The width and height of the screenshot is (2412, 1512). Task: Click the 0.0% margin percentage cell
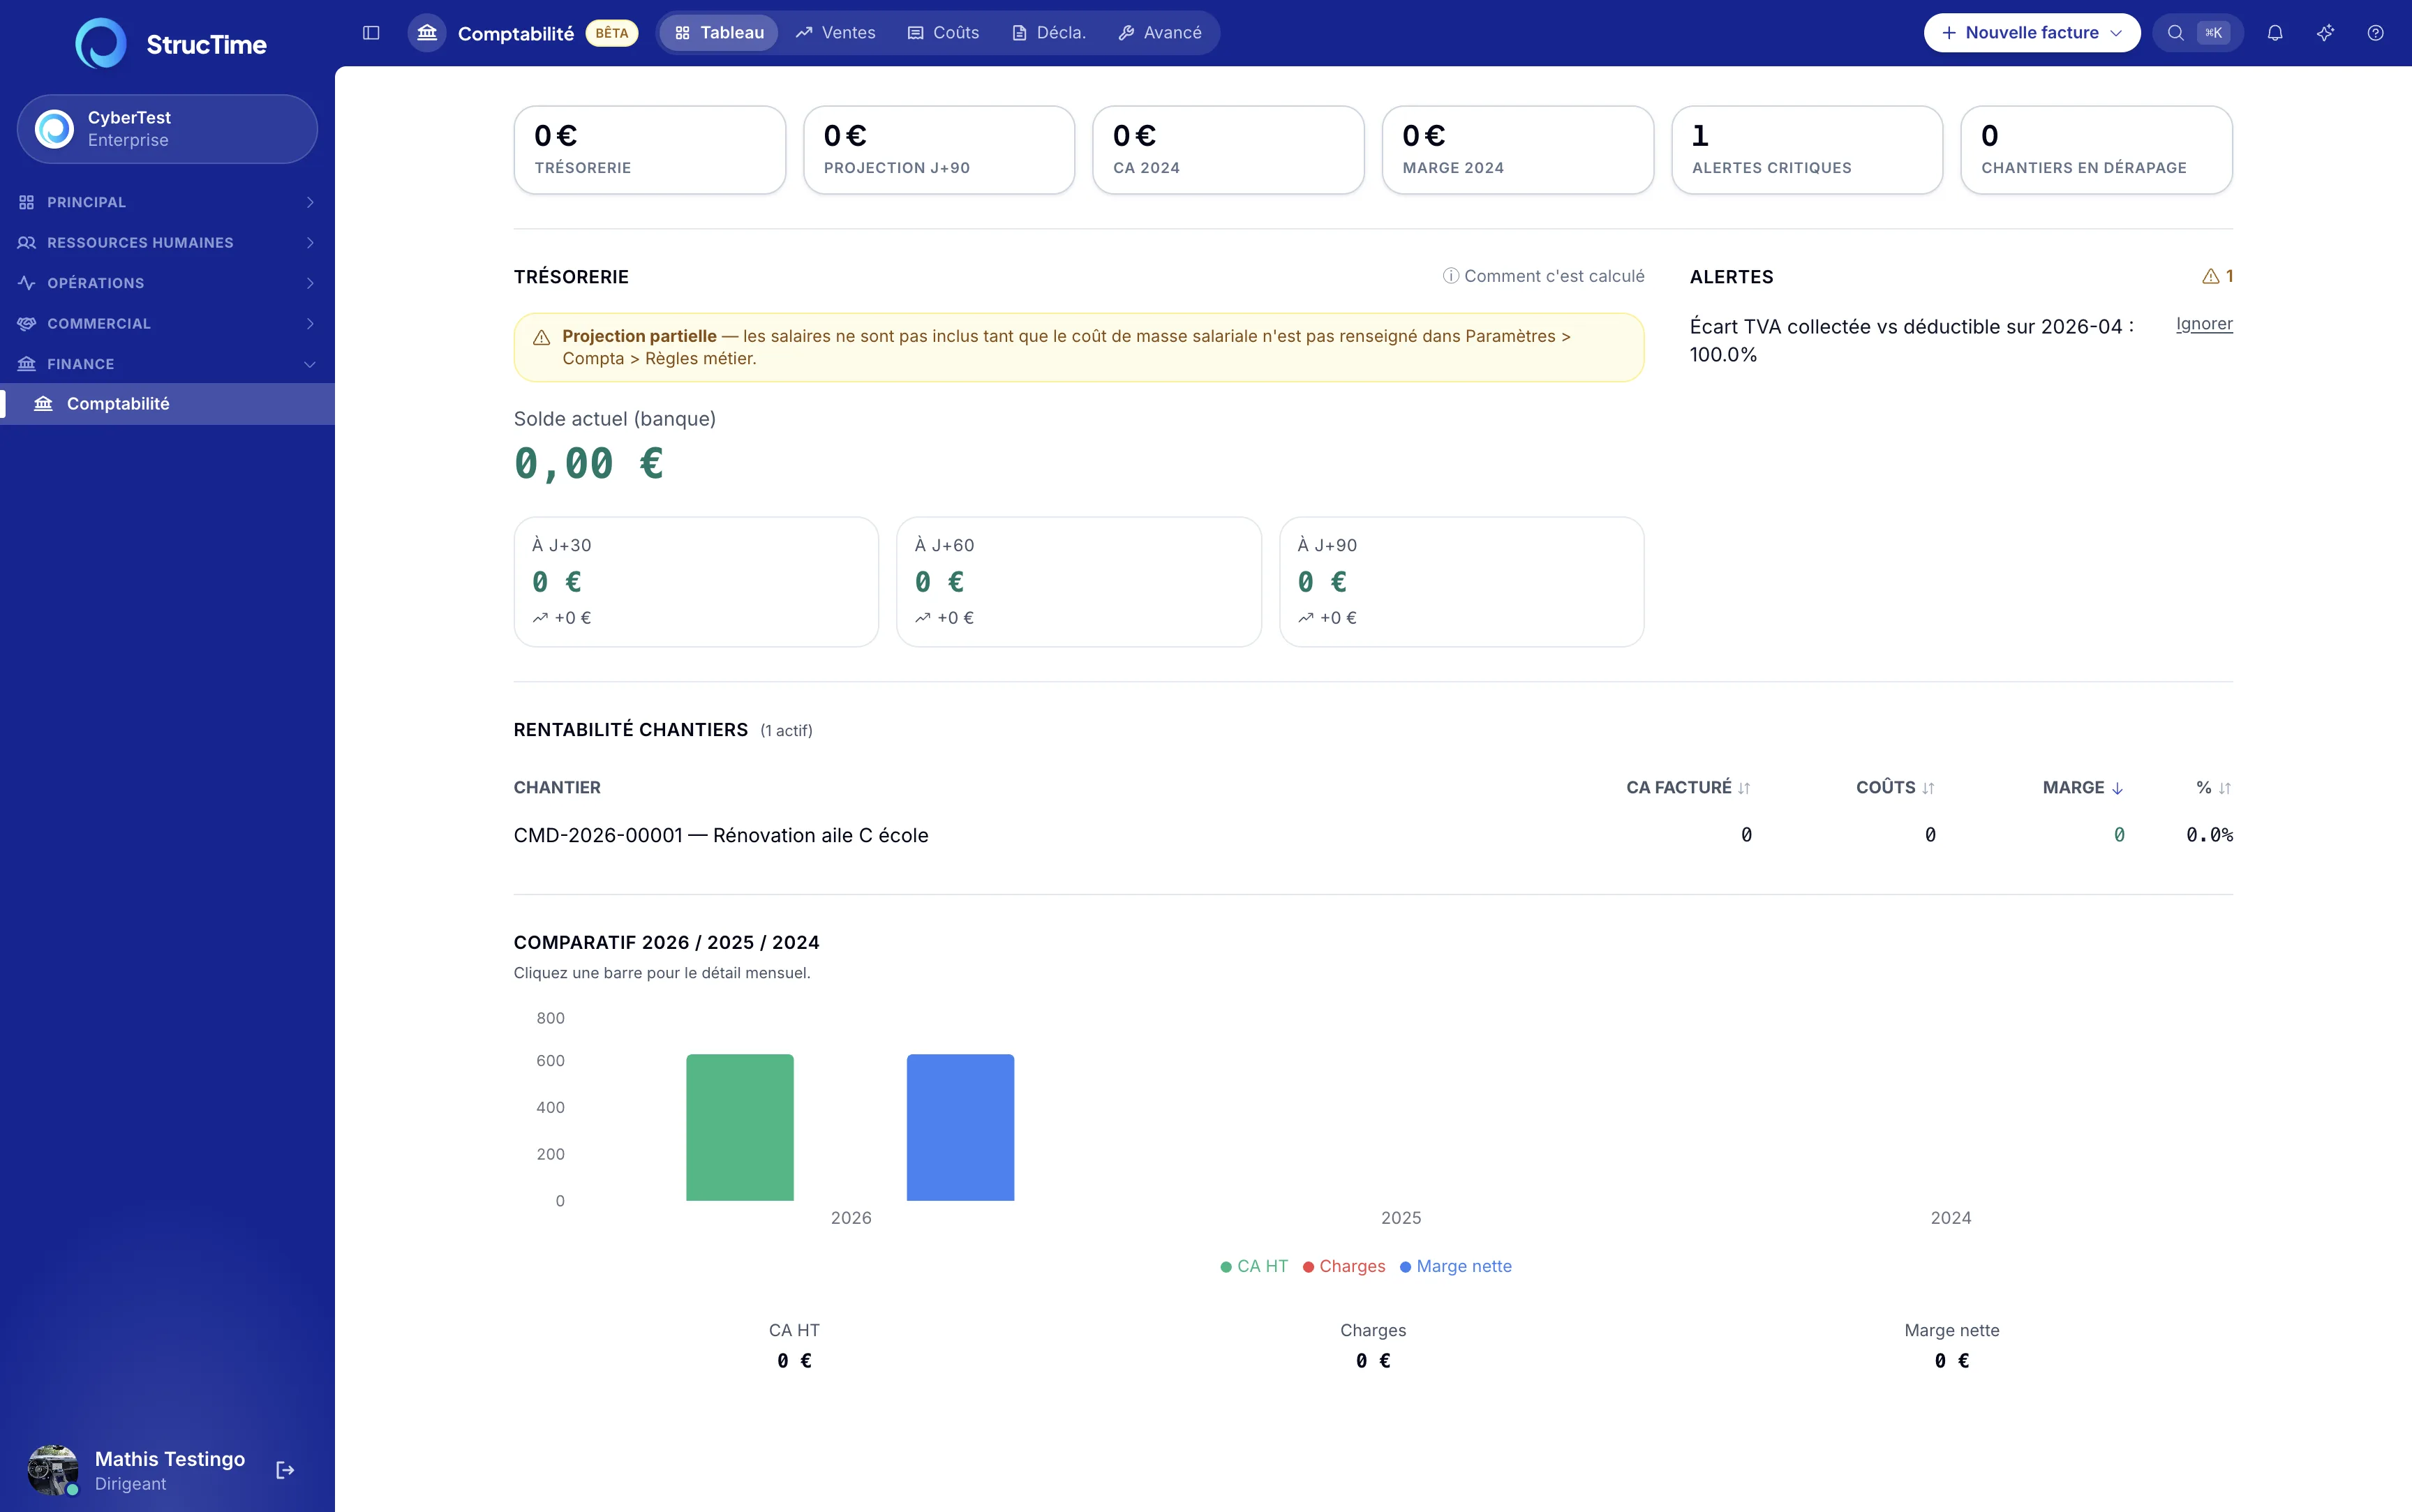click(2209, 835)
